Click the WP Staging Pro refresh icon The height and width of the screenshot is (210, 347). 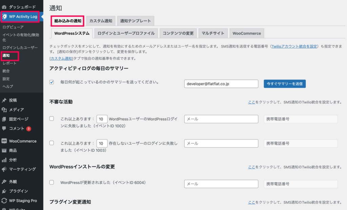click(4, 201)
